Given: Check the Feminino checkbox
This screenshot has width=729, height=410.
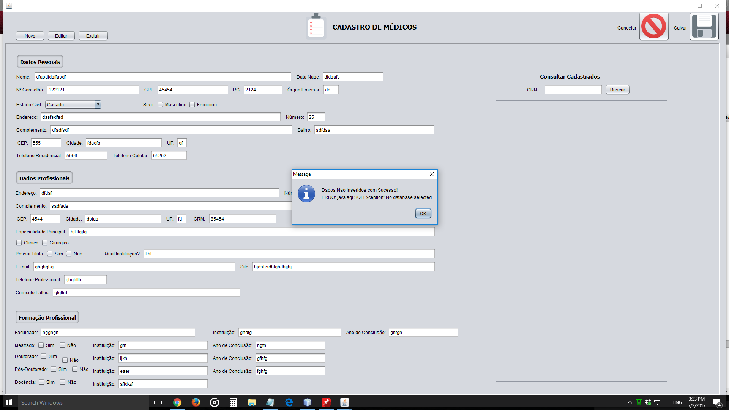Looking at the screenshot, I should [x=192, y=105].
